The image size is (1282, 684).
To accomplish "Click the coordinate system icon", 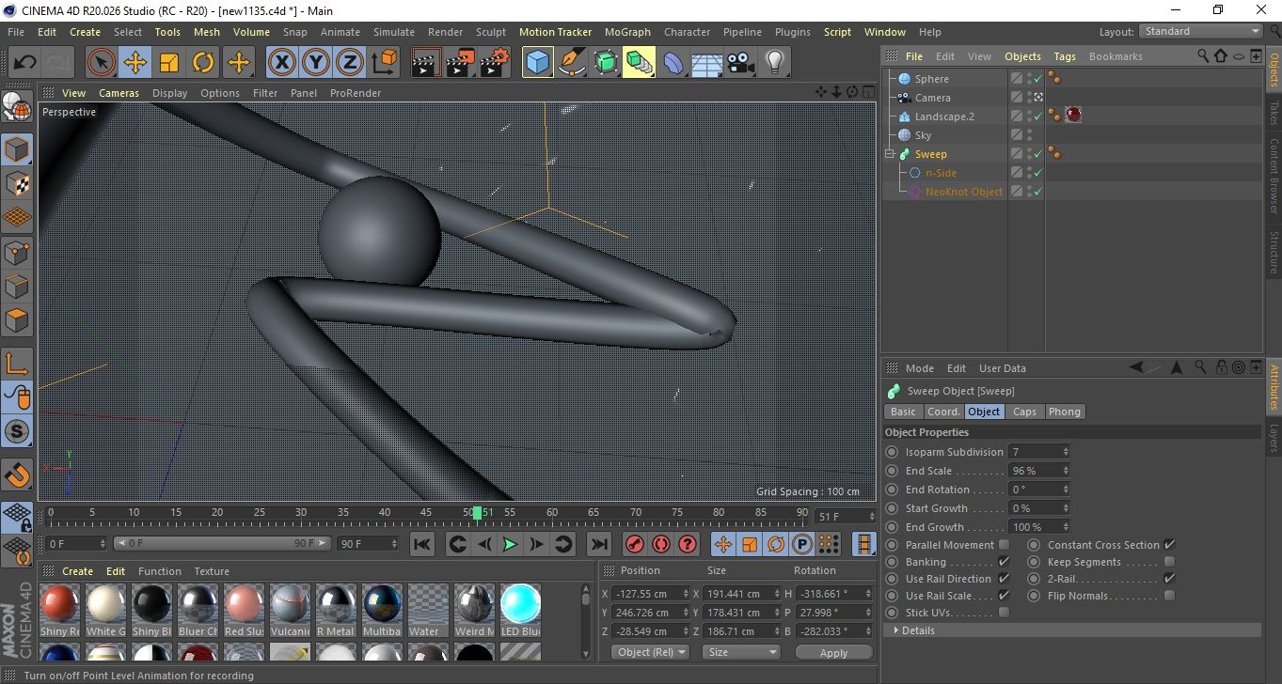I will 384,63.
